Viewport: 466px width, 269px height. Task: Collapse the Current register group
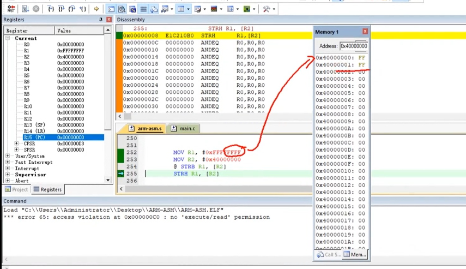8,38
